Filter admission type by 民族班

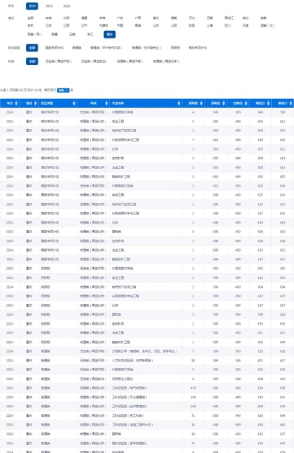175,48
